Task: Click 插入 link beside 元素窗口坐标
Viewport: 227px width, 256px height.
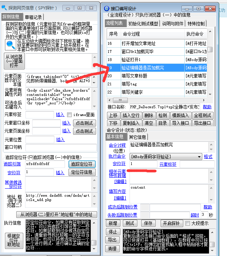Action: 66,123
